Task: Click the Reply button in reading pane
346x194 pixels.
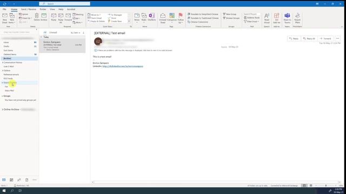Action: 294,38
